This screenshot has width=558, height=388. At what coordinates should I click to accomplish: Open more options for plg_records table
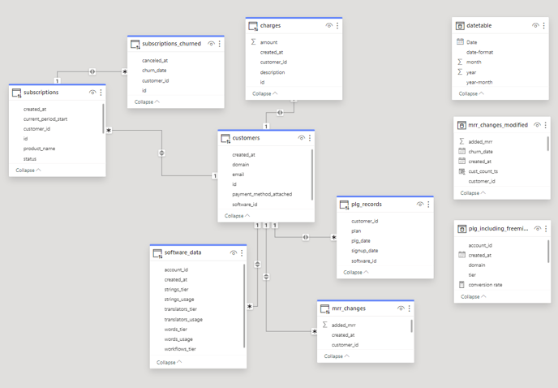(x=428, y=205)
